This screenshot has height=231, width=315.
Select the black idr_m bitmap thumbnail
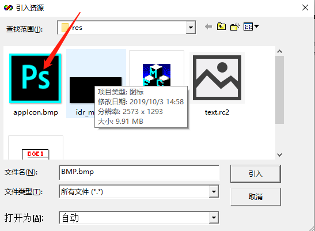pos(96,90)
